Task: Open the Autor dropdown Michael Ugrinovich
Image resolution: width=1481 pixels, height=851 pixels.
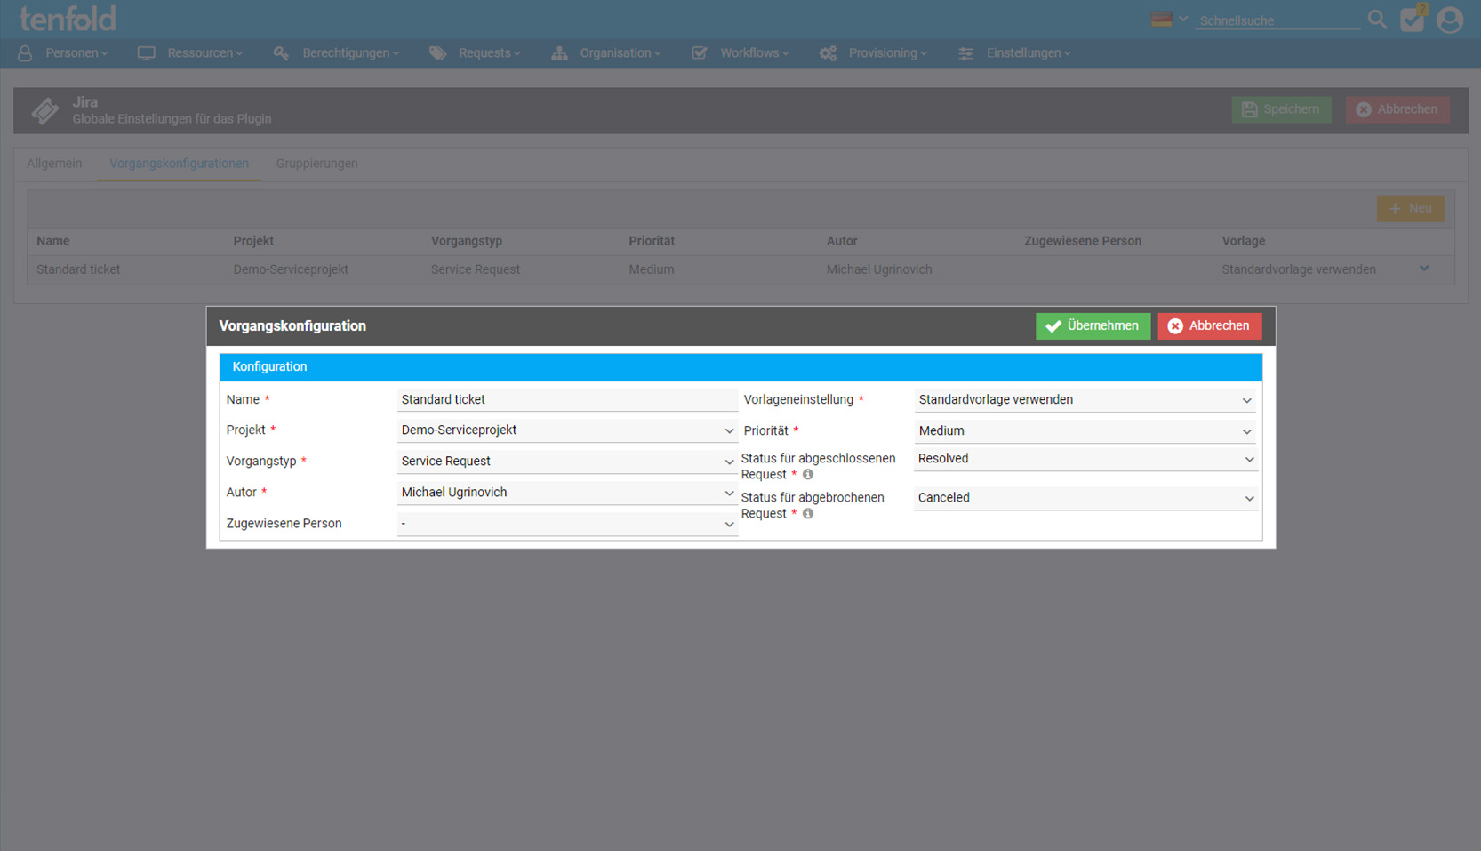Action: (x=566, y=493)
